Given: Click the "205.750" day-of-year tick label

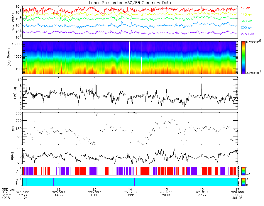Looking at the screenshot, I should (130, 192).
